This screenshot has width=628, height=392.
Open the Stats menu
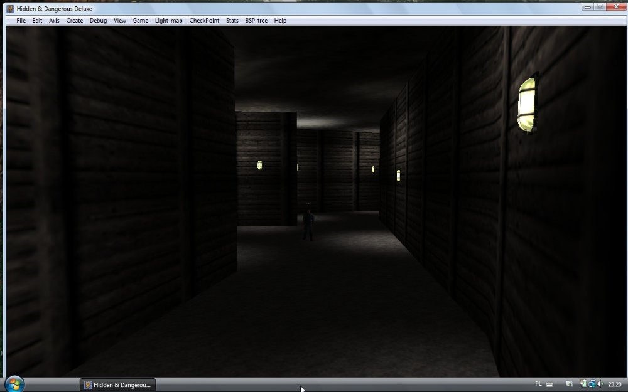[x=232, y=21]
